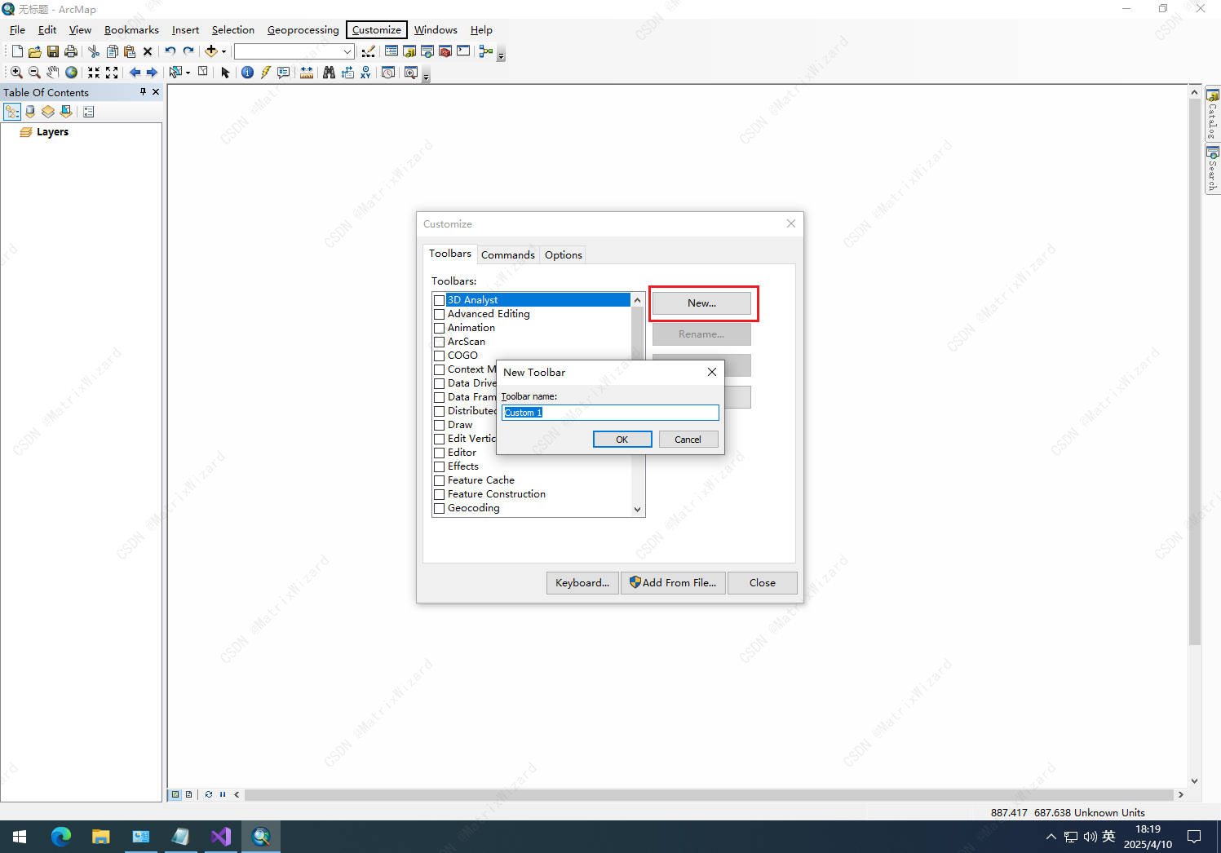The width and height of the screenshot is (1221, 853).
Task: Switch to the Commands tab
Action: pyautogui.click(x=507, y=254)
